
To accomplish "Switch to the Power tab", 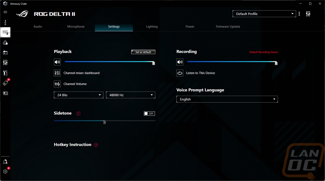I will (x=190, y=27).
